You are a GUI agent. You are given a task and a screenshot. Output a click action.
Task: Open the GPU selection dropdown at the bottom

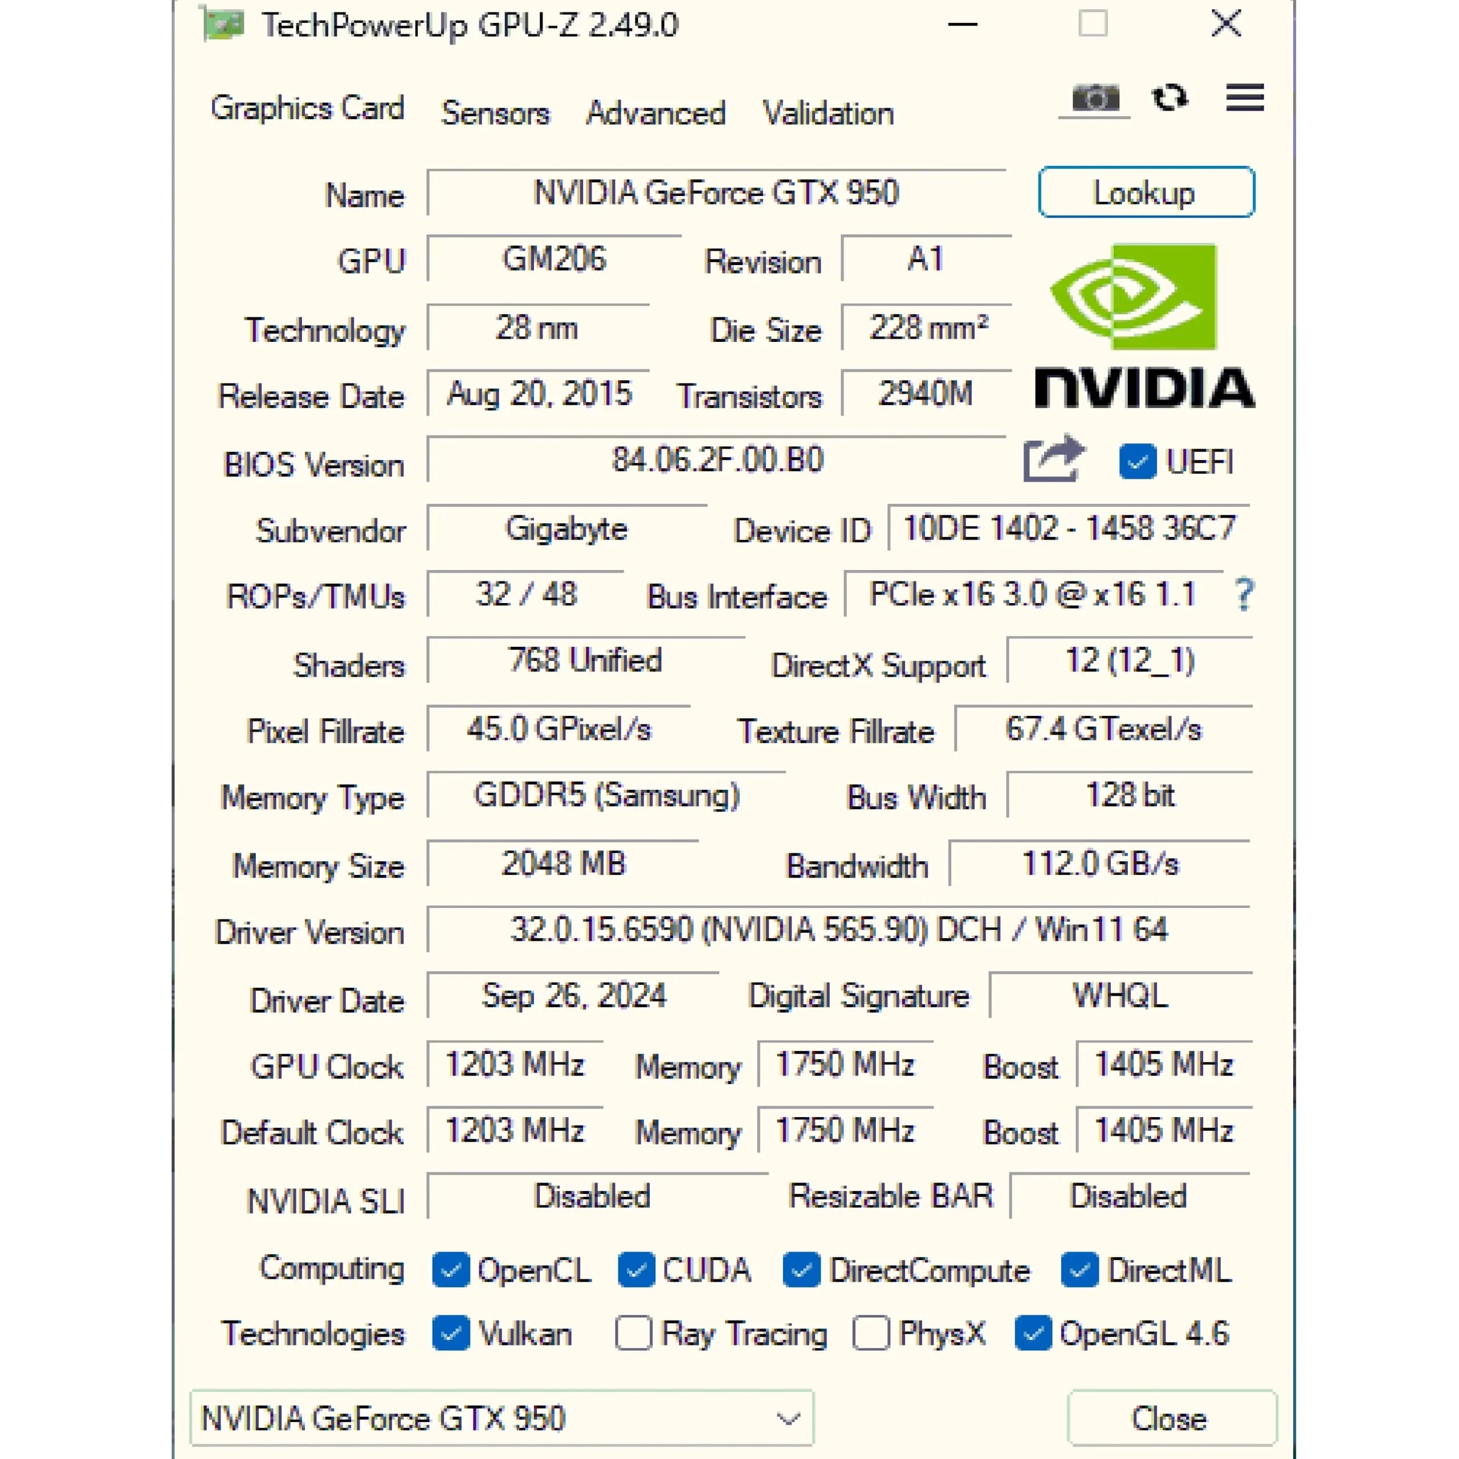[x=502, y=1418]
